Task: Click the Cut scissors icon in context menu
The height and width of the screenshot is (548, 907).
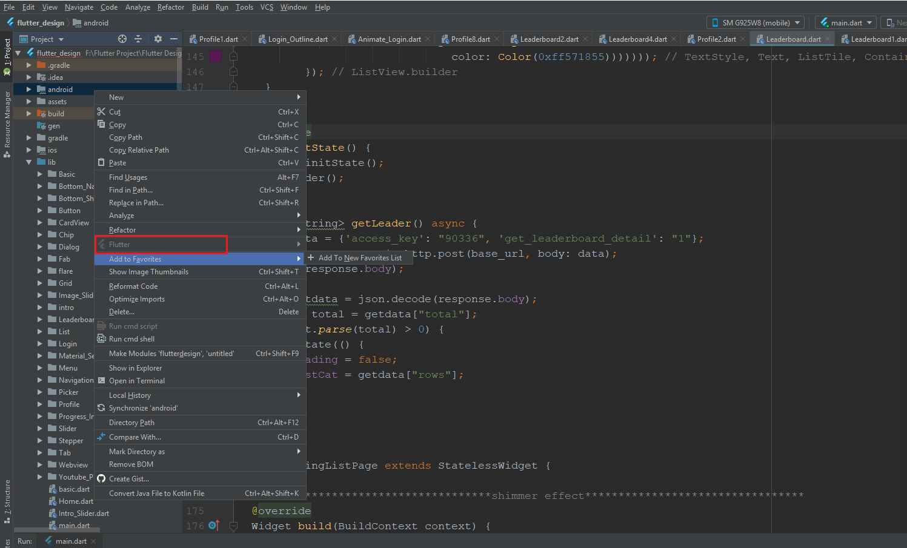Action: click(x=101, y=111)
